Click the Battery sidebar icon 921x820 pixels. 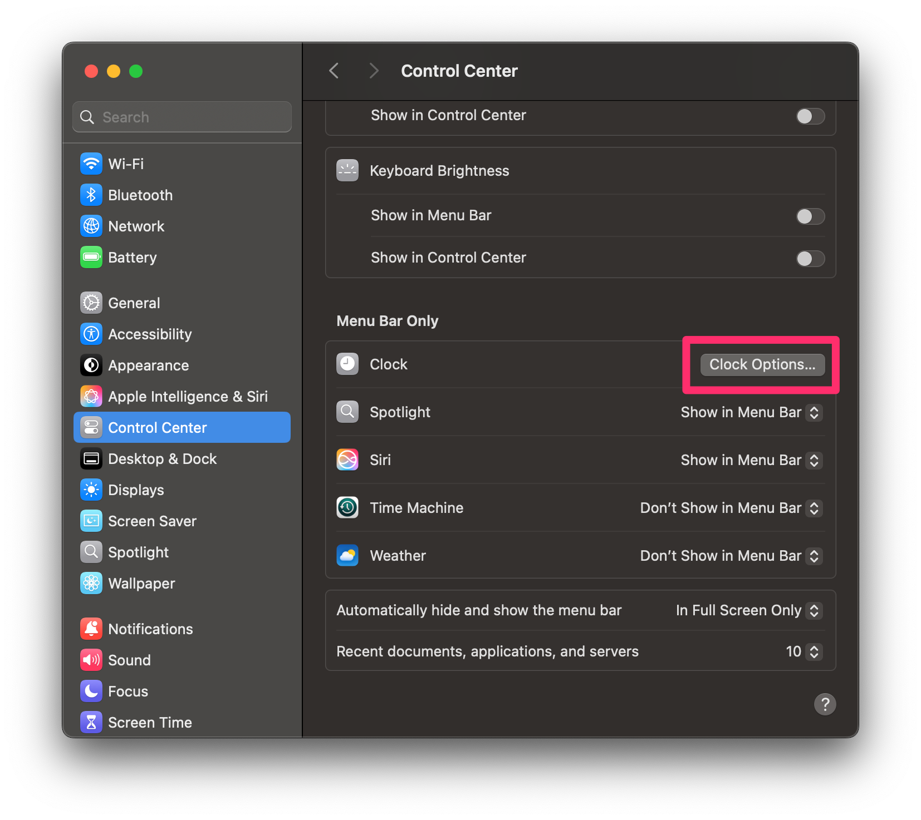pos(91,257)
